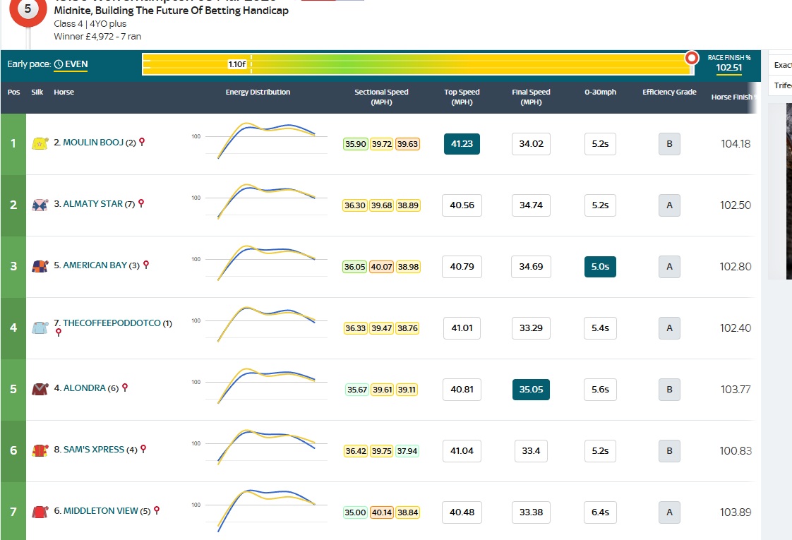Screen dimensions: 792x540
Task: Sort by the Efficiency Grade column header
Action: [669, 92]
